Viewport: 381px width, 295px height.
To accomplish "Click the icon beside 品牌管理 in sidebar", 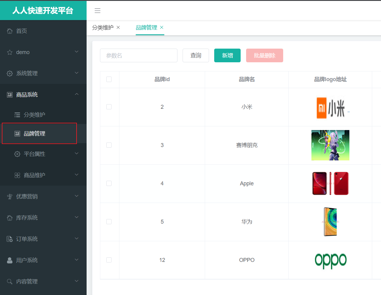I will [x=17, y=134].
